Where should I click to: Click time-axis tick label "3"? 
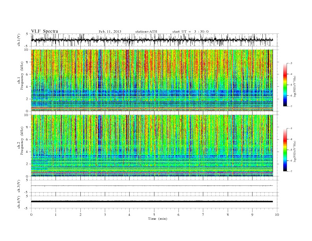105,215
